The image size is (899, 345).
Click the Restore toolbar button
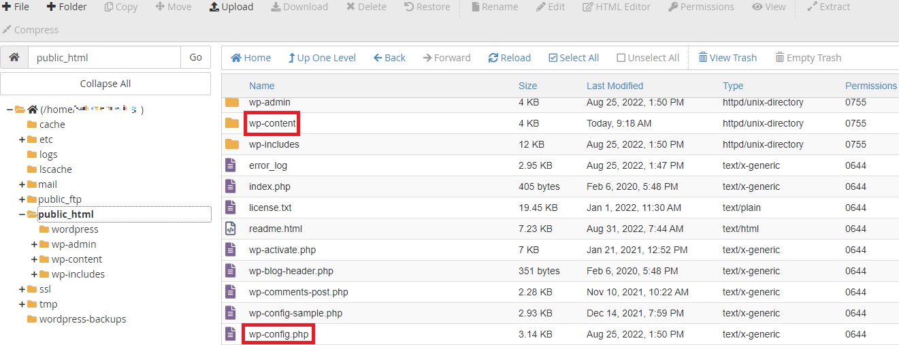(x=427, y=7)
